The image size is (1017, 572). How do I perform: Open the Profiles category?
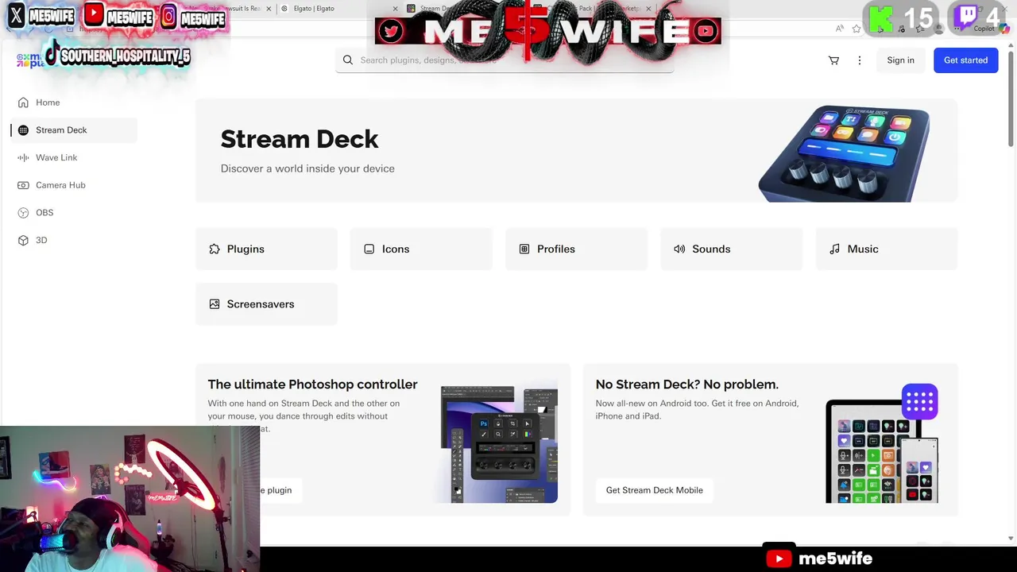click(576, 249)
